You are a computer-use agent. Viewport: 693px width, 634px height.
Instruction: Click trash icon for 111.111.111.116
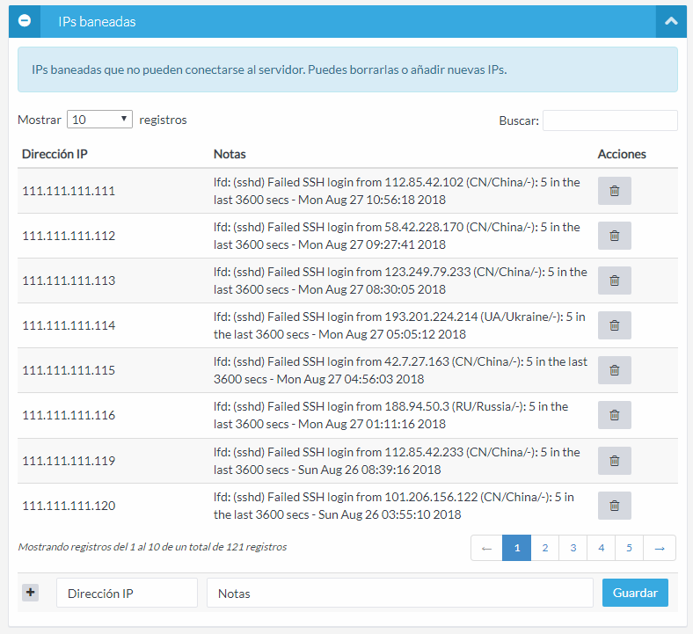614,415
